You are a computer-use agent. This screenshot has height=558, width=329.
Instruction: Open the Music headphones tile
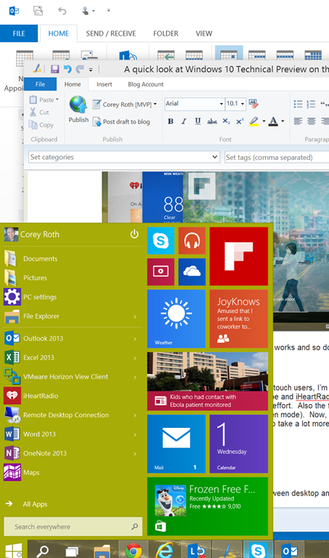tap(192, 241)
